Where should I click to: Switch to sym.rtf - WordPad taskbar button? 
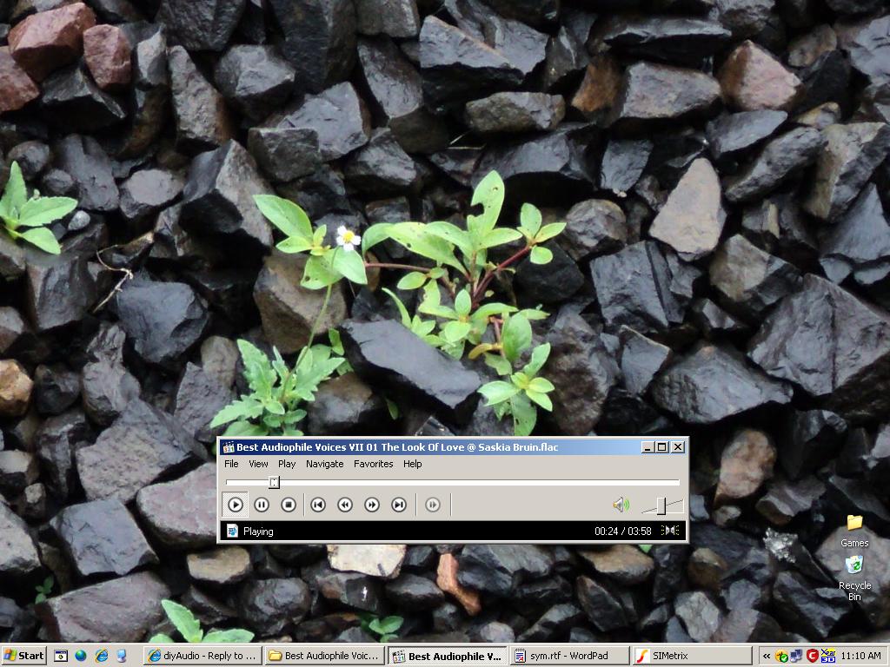tap(570, 657)
